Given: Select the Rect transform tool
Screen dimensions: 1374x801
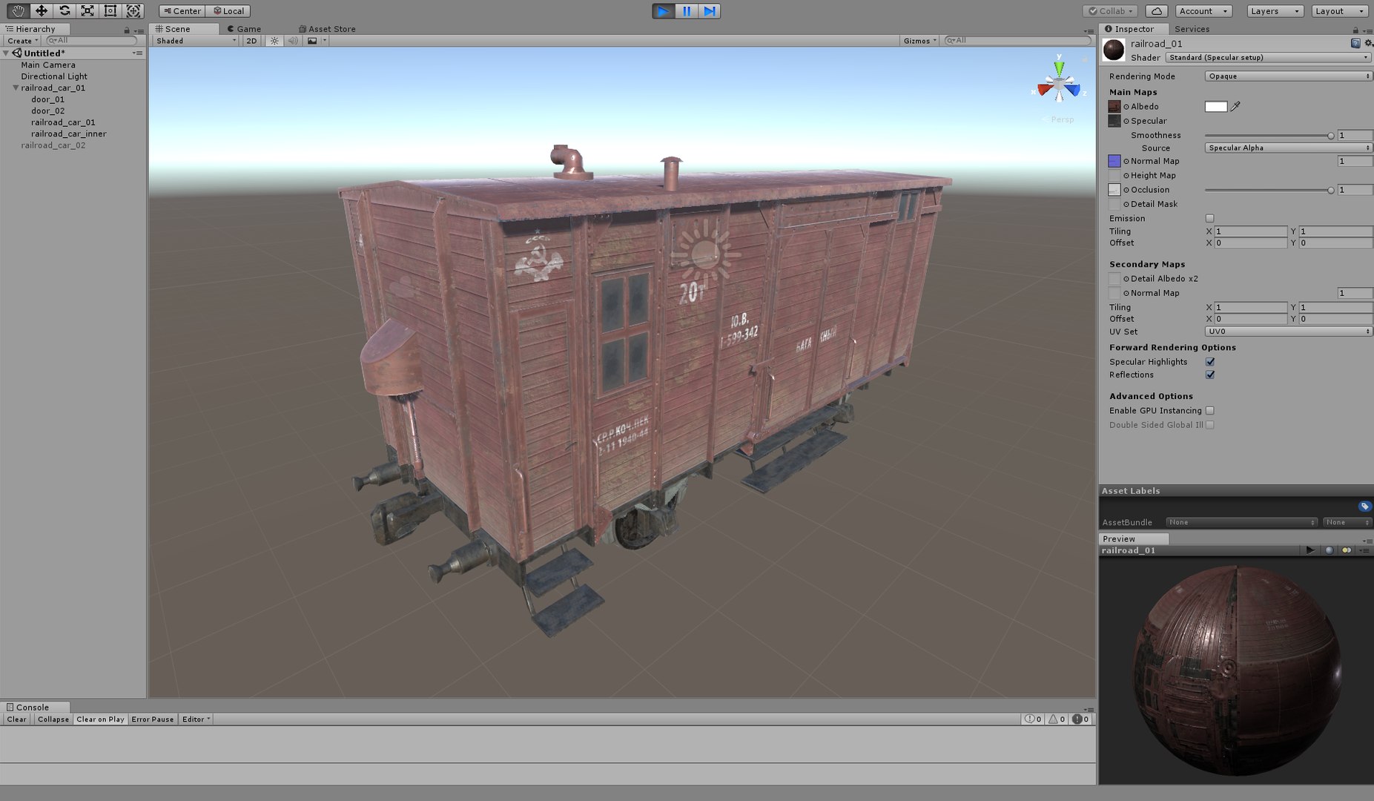Looking at the screenshot, I should point(110,10).
